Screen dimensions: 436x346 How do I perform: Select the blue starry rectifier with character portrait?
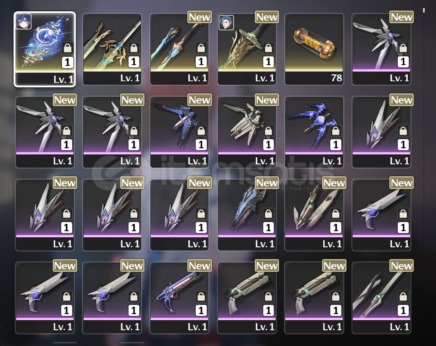pyautogui.click(x=45, y=49)
